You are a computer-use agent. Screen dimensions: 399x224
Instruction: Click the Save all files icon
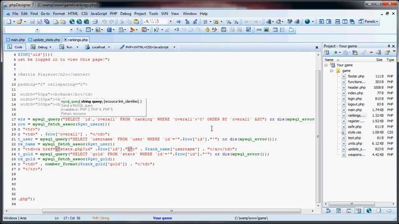point(47,22)
